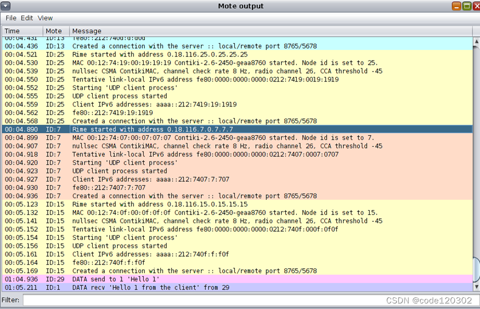
Task: Sort by the Mote column header
Action: (56, 31)
